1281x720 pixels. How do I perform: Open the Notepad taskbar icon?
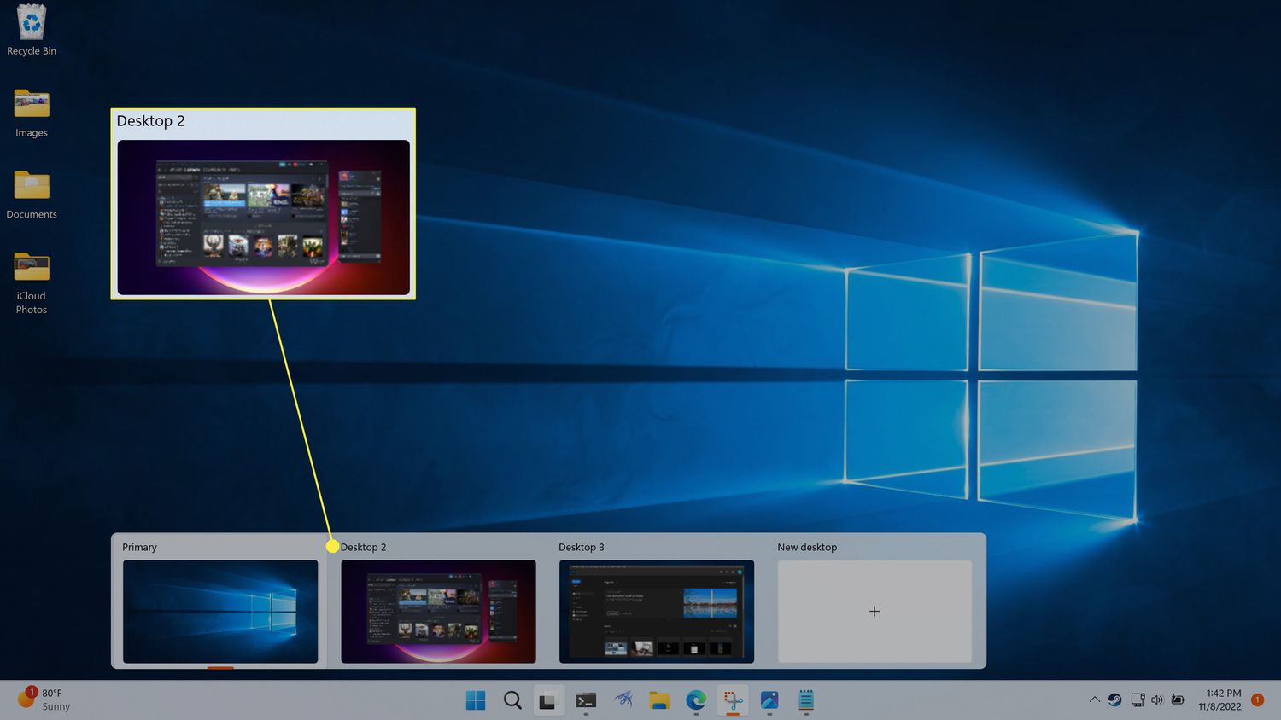[x=806, y=700]
